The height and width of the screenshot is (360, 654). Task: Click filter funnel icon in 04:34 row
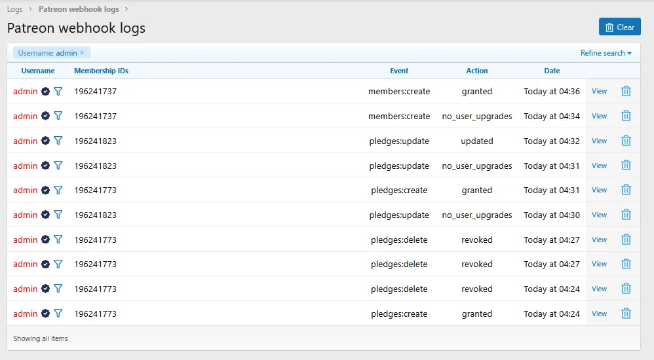click(58, 116)
